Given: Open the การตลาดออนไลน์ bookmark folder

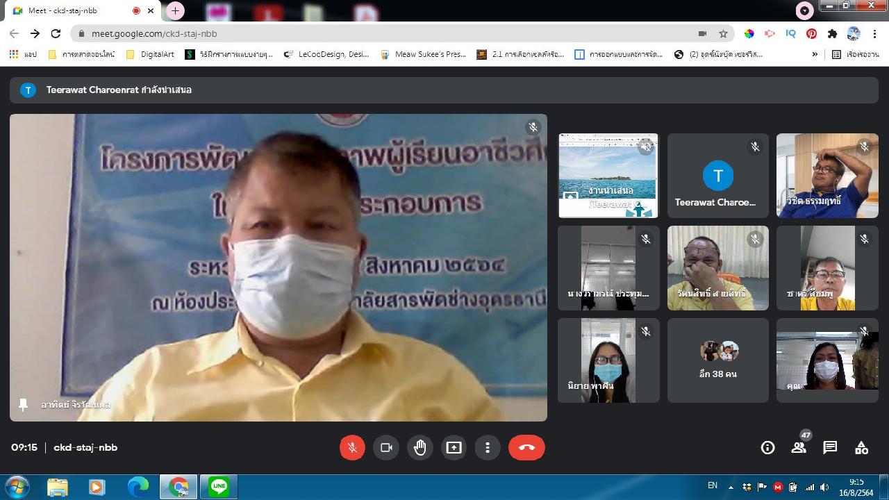Looking at the screenshot, I should pos(82,54).
